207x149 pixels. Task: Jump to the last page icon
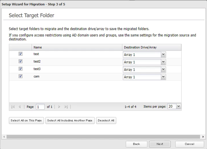pos(66,107)
